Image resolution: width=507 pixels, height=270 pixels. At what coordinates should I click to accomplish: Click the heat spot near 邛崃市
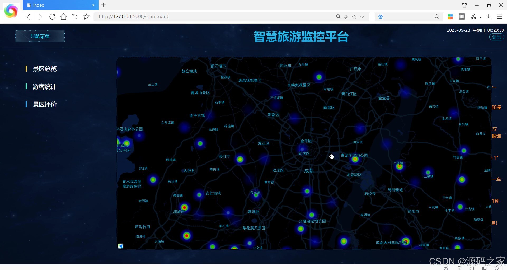coord(184,207)
